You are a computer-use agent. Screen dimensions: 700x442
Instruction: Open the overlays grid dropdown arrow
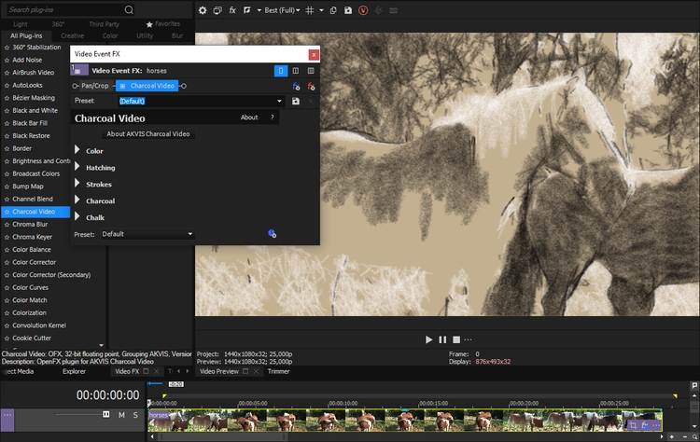click(321, 10)
